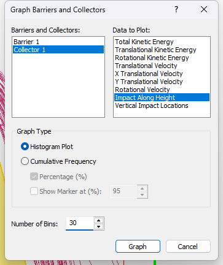Decrease marker percentage with down arrow
The width and height of the screenshot is (223, 265).
tap(143, 194)
